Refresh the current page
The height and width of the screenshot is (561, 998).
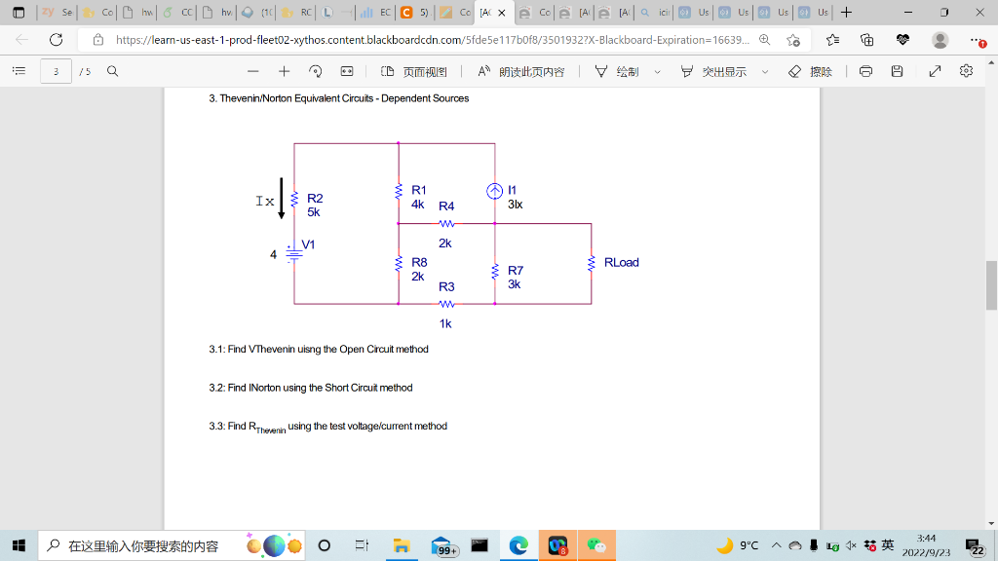coord(56,40)
